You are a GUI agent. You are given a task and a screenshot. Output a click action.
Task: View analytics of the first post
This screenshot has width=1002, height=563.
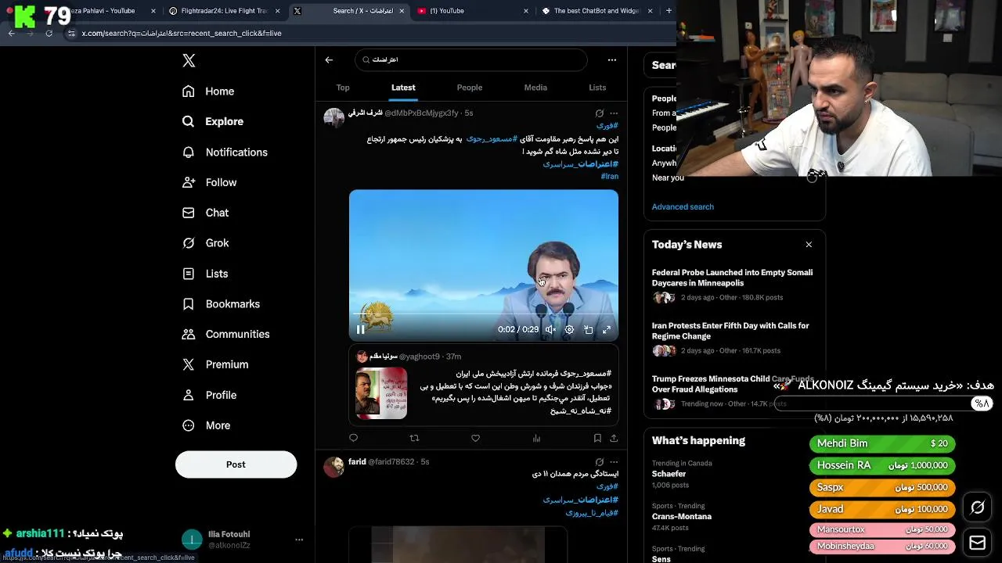(x=536, y=438)
